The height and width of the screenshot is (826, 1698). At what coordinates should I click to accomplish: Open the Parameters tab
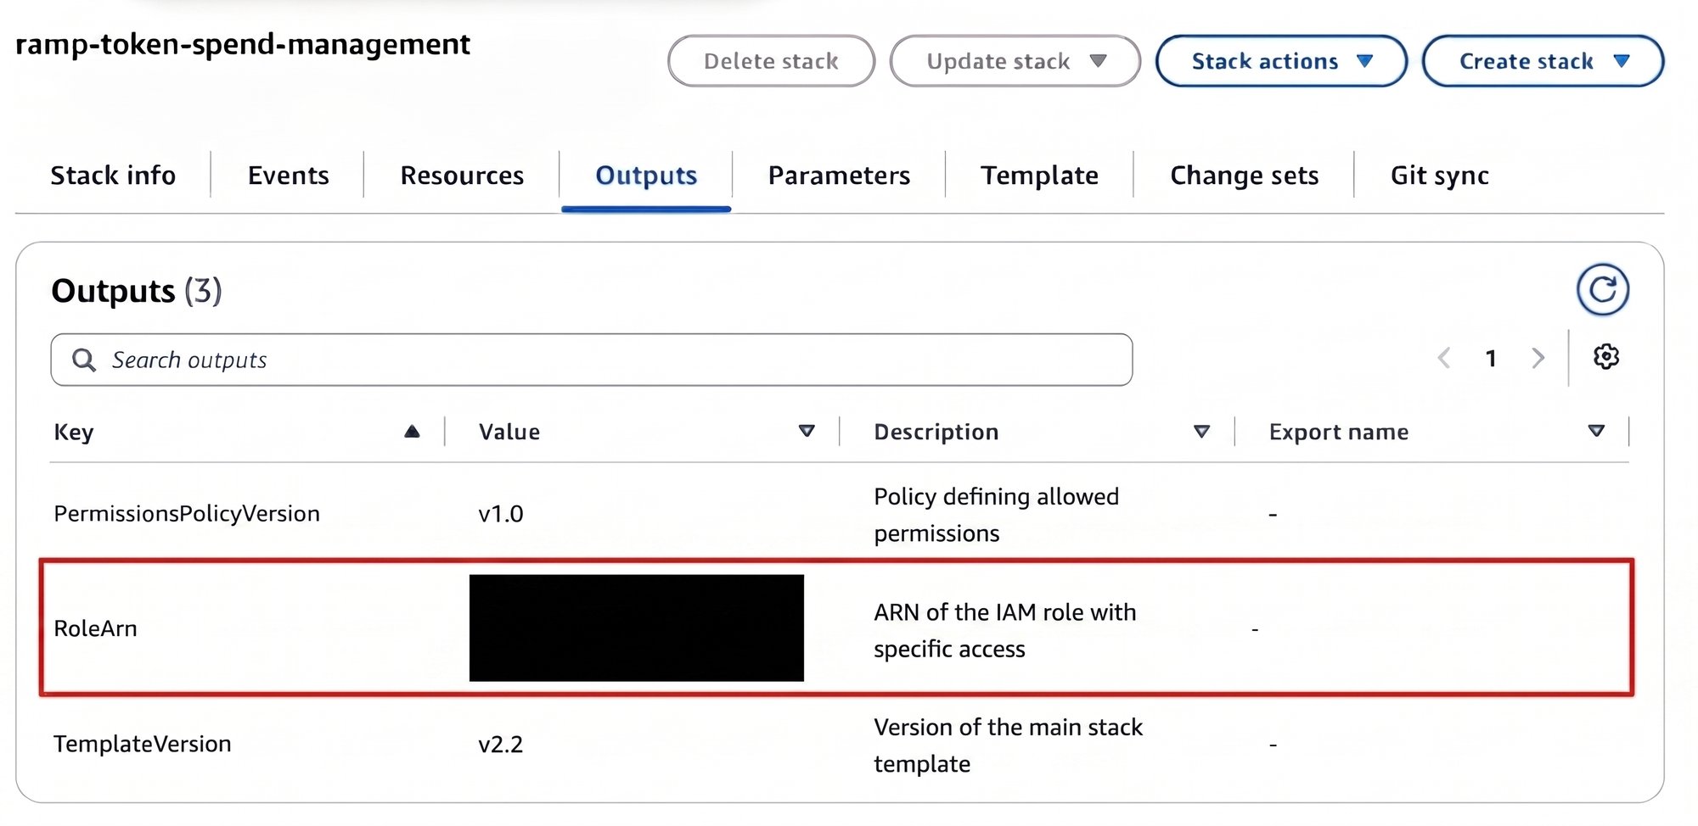839,176
